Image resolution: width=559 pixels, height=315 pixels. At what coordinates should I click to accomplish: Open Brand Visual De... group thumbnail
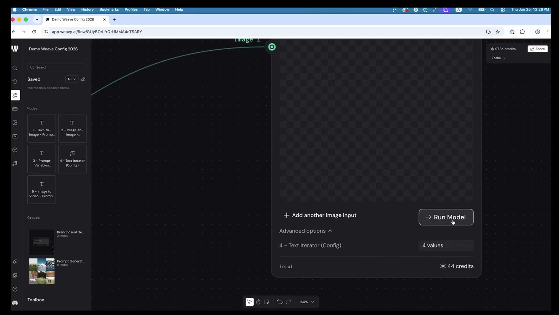(x=42, y=242)
